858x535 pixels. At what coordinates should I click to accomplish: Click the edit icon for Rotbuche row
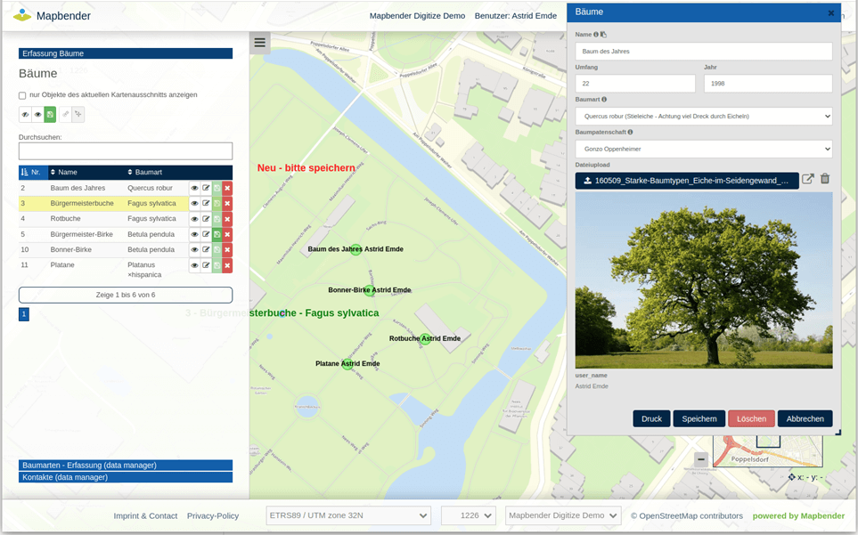click(x=206, y=219)
